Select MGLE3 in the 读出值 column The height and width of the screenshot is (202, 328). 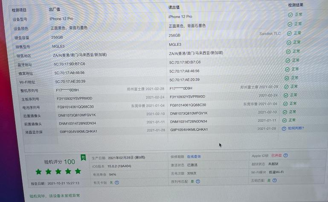click(175, 45)
